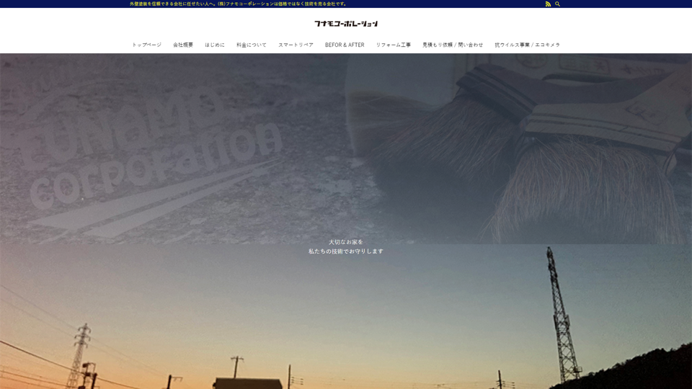Select はじめに in the navigation bar
Image resolution: width=692 pixels, height=389 pixels.
(215, 45)
